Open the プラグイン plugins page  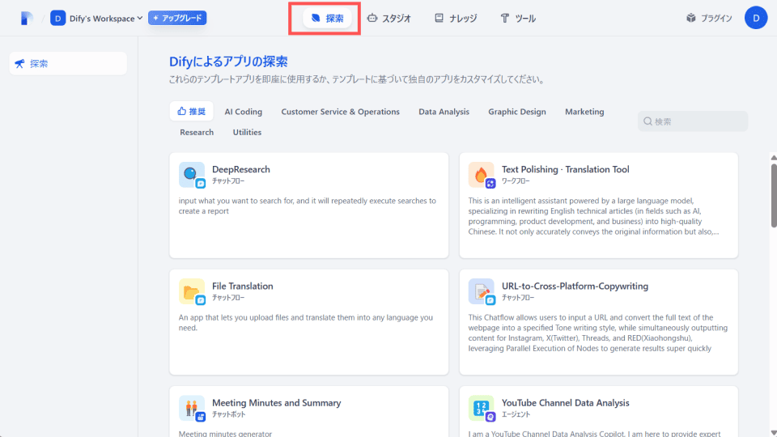pos(709,19)
